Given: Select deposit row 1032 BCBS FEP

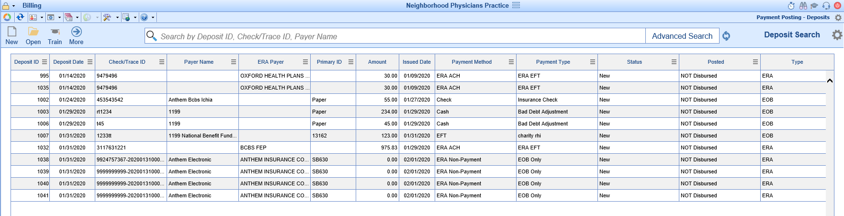Looking at the screenshot, I should [x=418, y=148].
